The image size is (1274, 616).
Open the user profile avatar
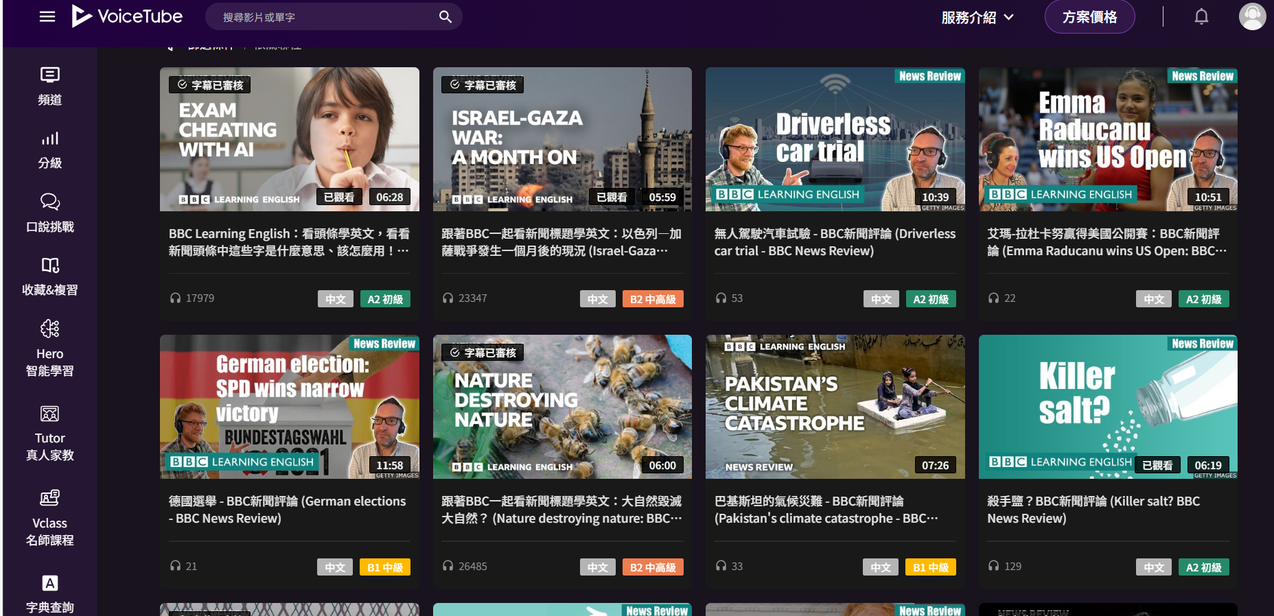click(1251, 16)
